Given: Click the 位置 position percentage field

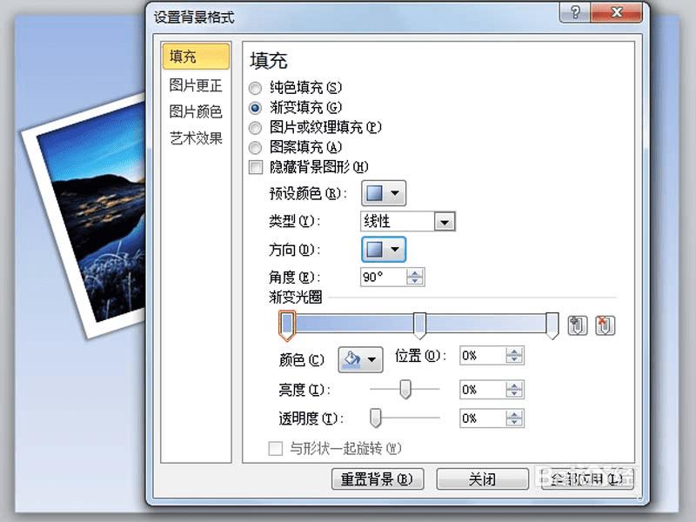Looking at the screenshot, I should (483, 356).
